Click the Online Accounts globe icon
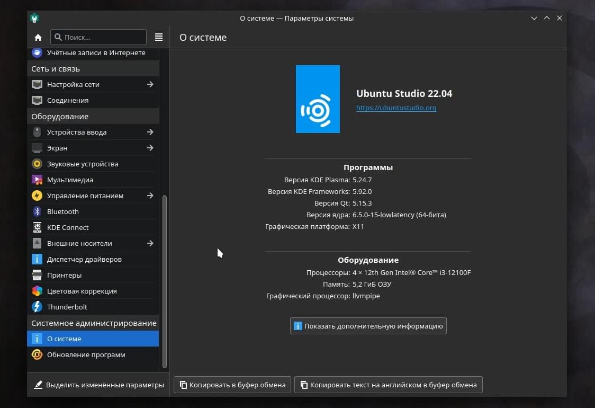The height and width of the screenshot is (408, 595). click(x=37, y=52)
